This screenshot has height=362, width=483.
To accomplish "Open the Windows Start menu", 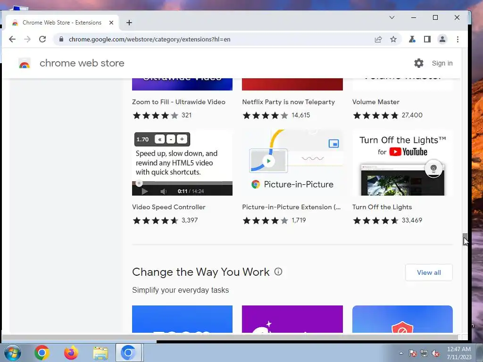I will [x=12, y=353].
